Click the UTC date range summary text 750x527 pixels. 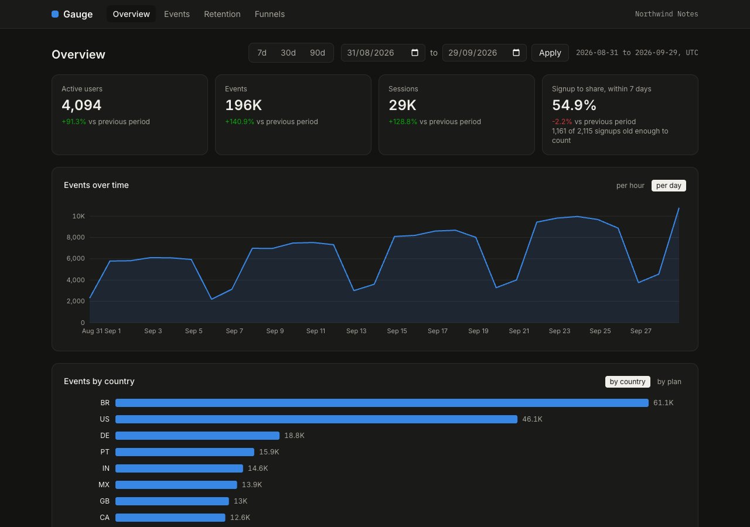click(637, 53)
